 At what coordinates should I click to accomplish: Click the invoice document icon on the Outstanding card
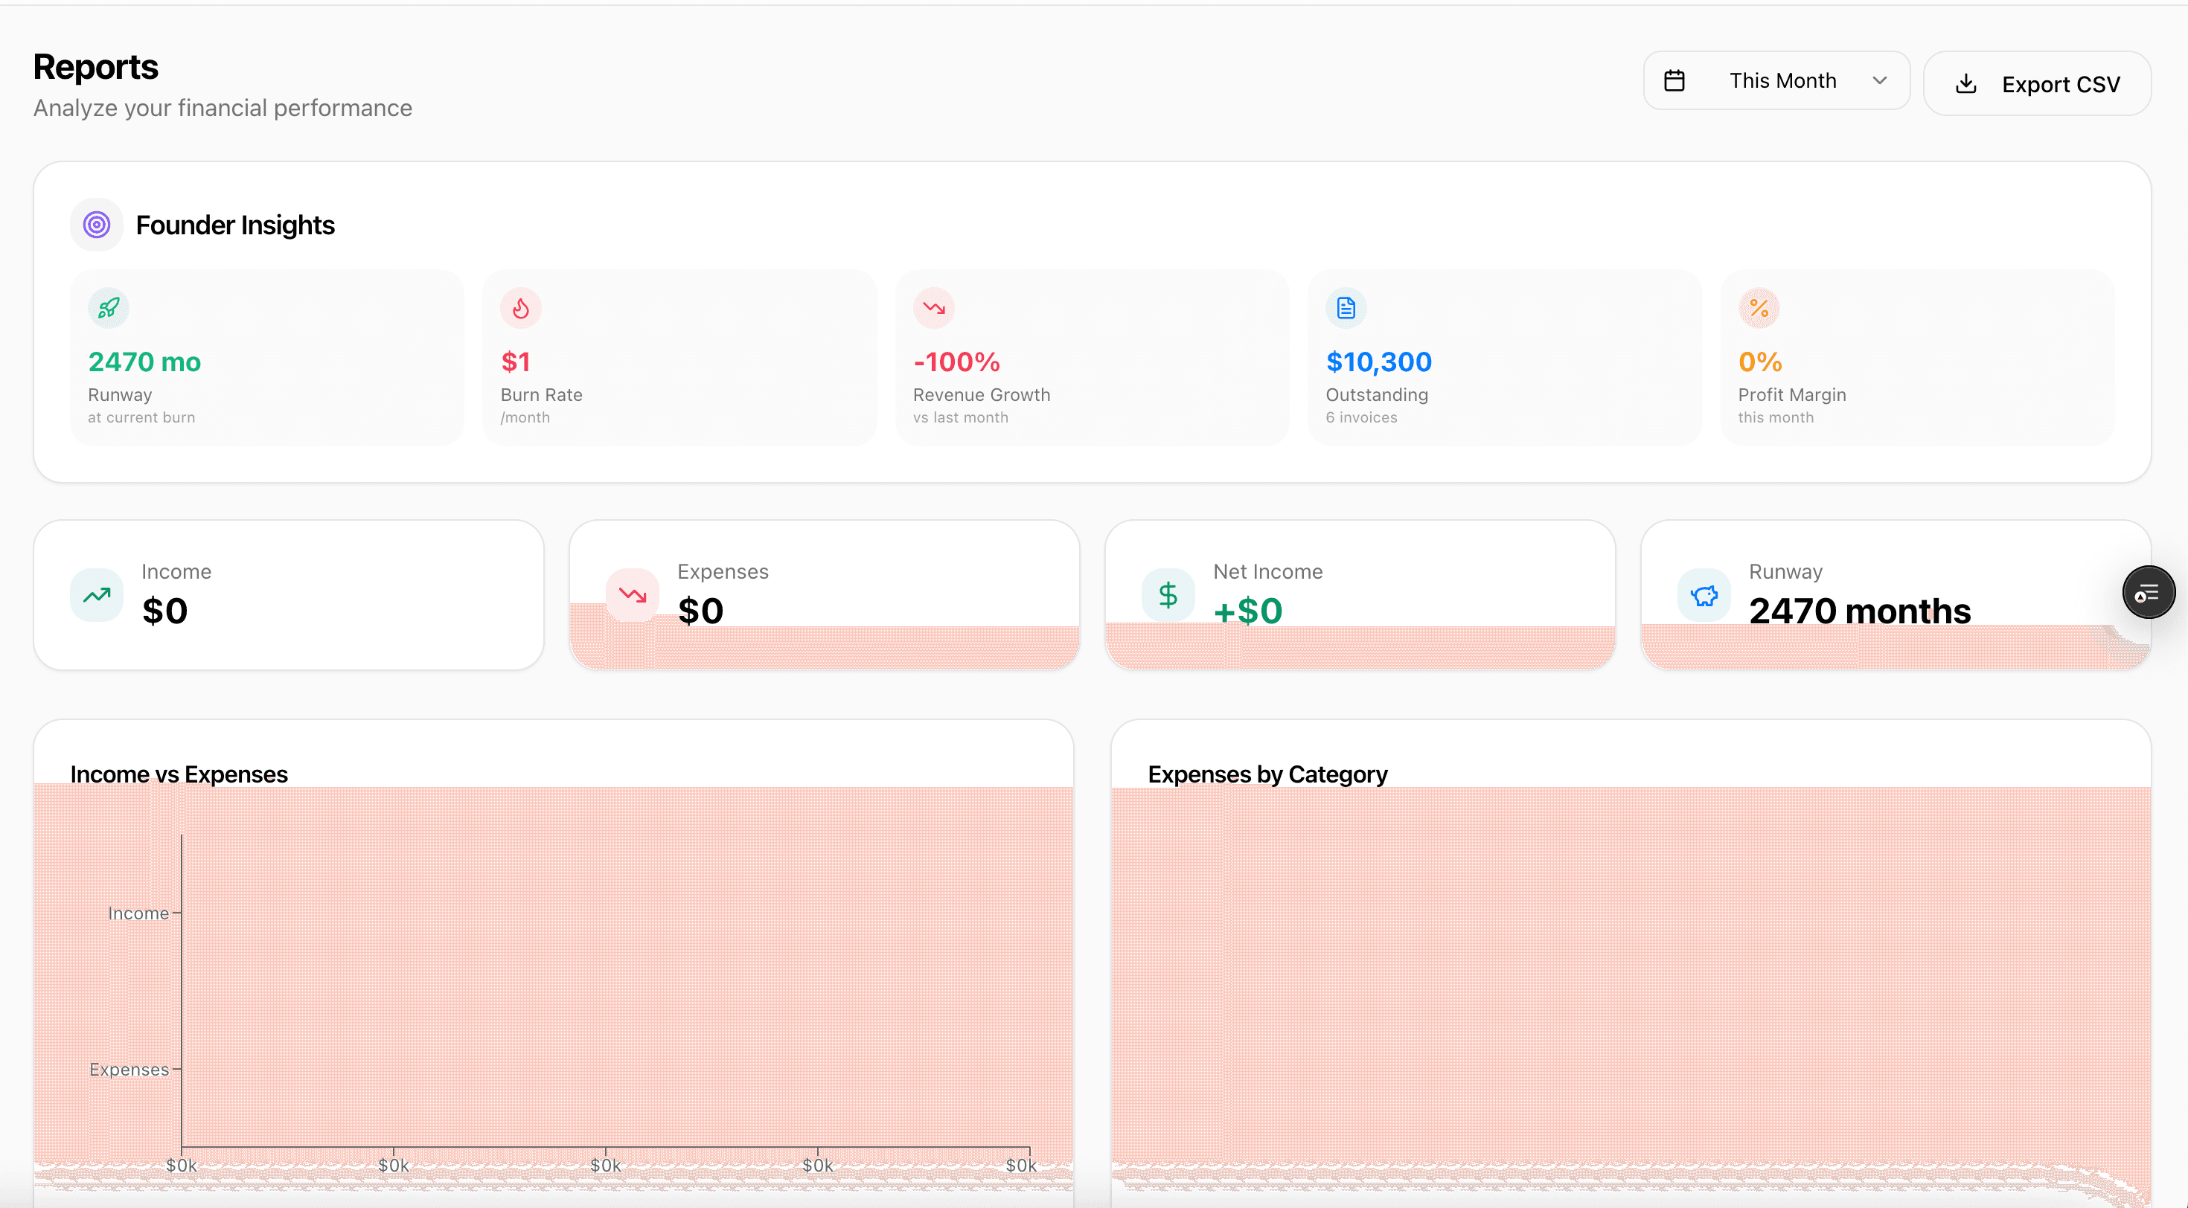pyautogui.click(x=1345, y=308)
